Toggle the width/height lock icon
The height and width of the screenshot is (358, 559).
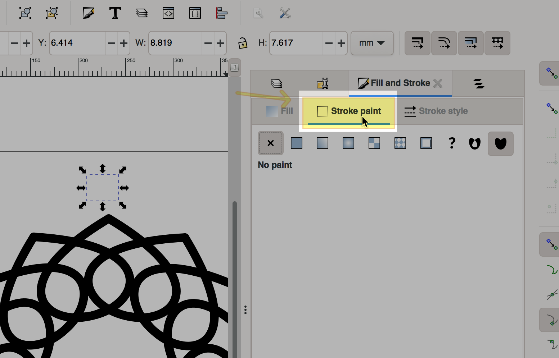point(243,43)
